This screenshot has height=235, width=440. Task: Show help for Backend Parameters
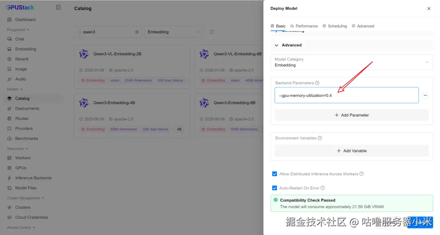[x=317, y=83]
